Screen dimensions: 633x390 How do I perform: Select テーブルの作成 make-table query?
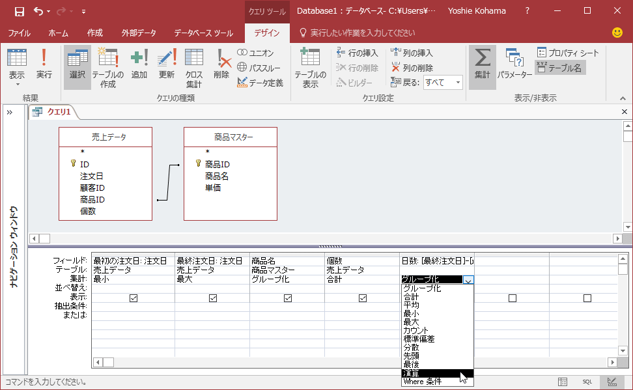(x=108, y=67)
